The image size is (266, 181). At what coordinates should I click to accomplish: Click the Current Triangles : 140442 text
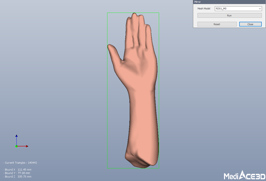click(20, 163)
